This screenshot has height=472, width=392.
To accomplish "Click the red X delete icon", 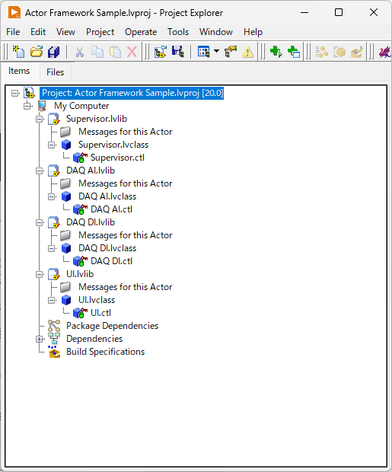I will (x=132, y=52).
